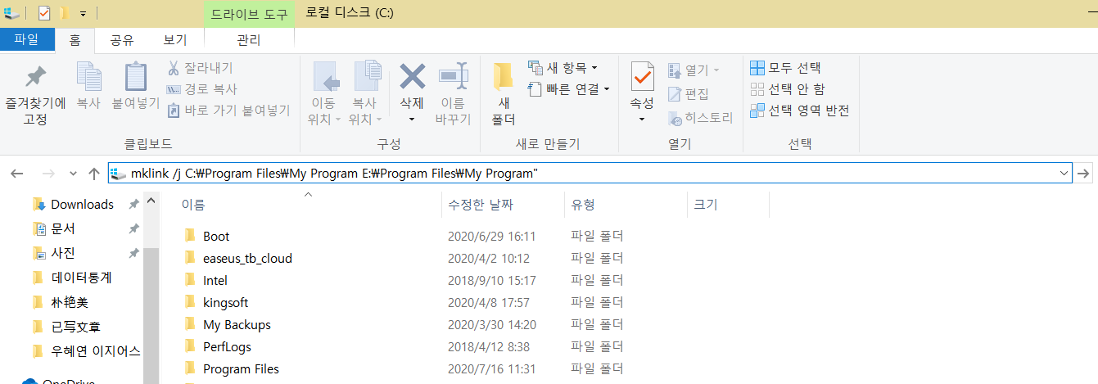1098x384 pixels.
Task: Click the Copy to (복사 위치) icon
Action: [x=368, y=77]
